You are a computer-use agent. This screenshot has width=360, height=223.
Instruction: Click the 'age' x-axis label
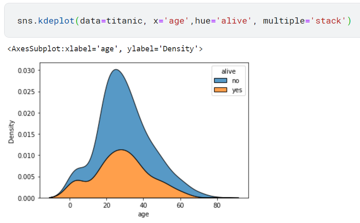click(144, 214)
